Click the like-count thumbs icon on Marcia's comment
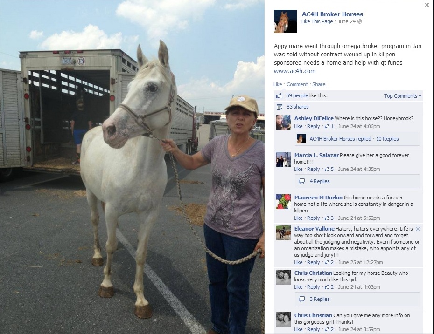The image size is (434, 334). 327,169
